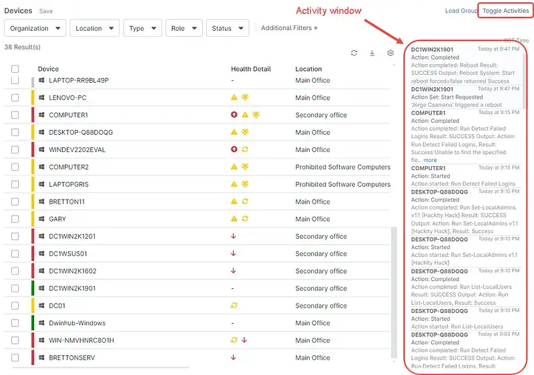Click the Toggle Activities link

tap(505, 11)
